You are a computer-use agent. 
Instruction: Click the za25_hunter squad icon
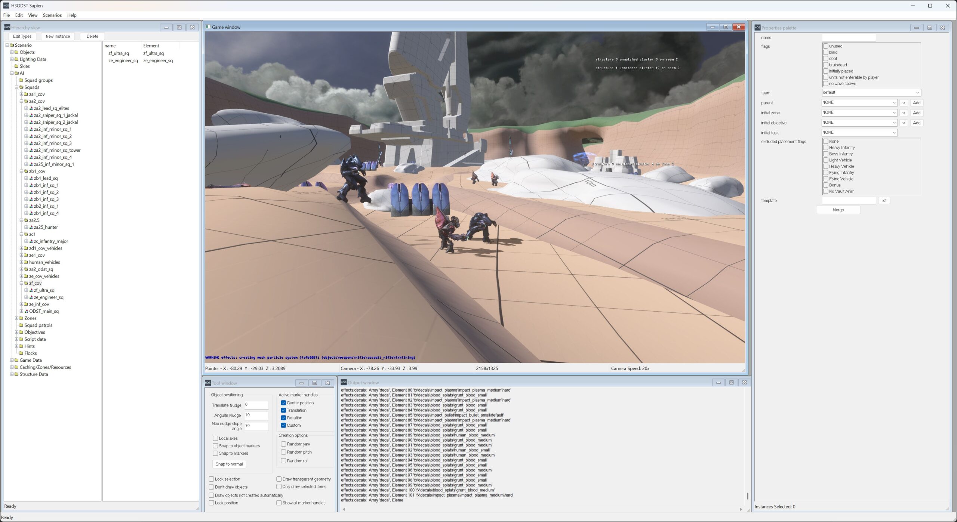pos(31,227)
